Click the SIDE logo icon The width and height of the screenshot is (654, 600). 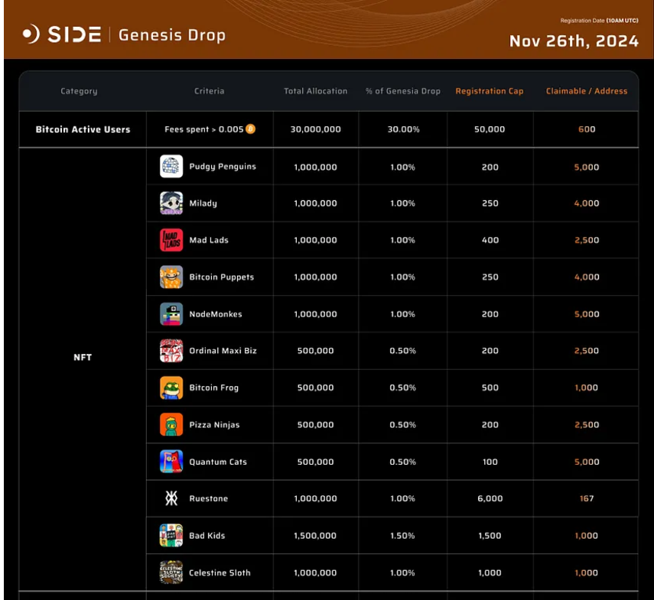click(x=31, y=34)
